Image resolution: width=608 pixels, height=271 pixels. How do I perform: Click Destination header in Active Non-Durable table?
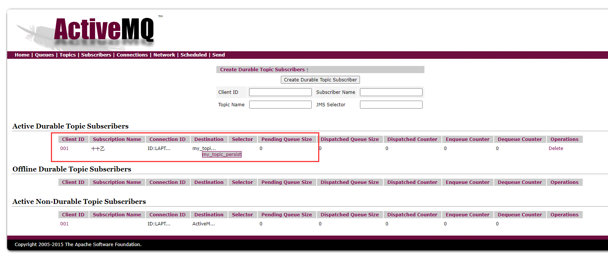pos(209,215)
